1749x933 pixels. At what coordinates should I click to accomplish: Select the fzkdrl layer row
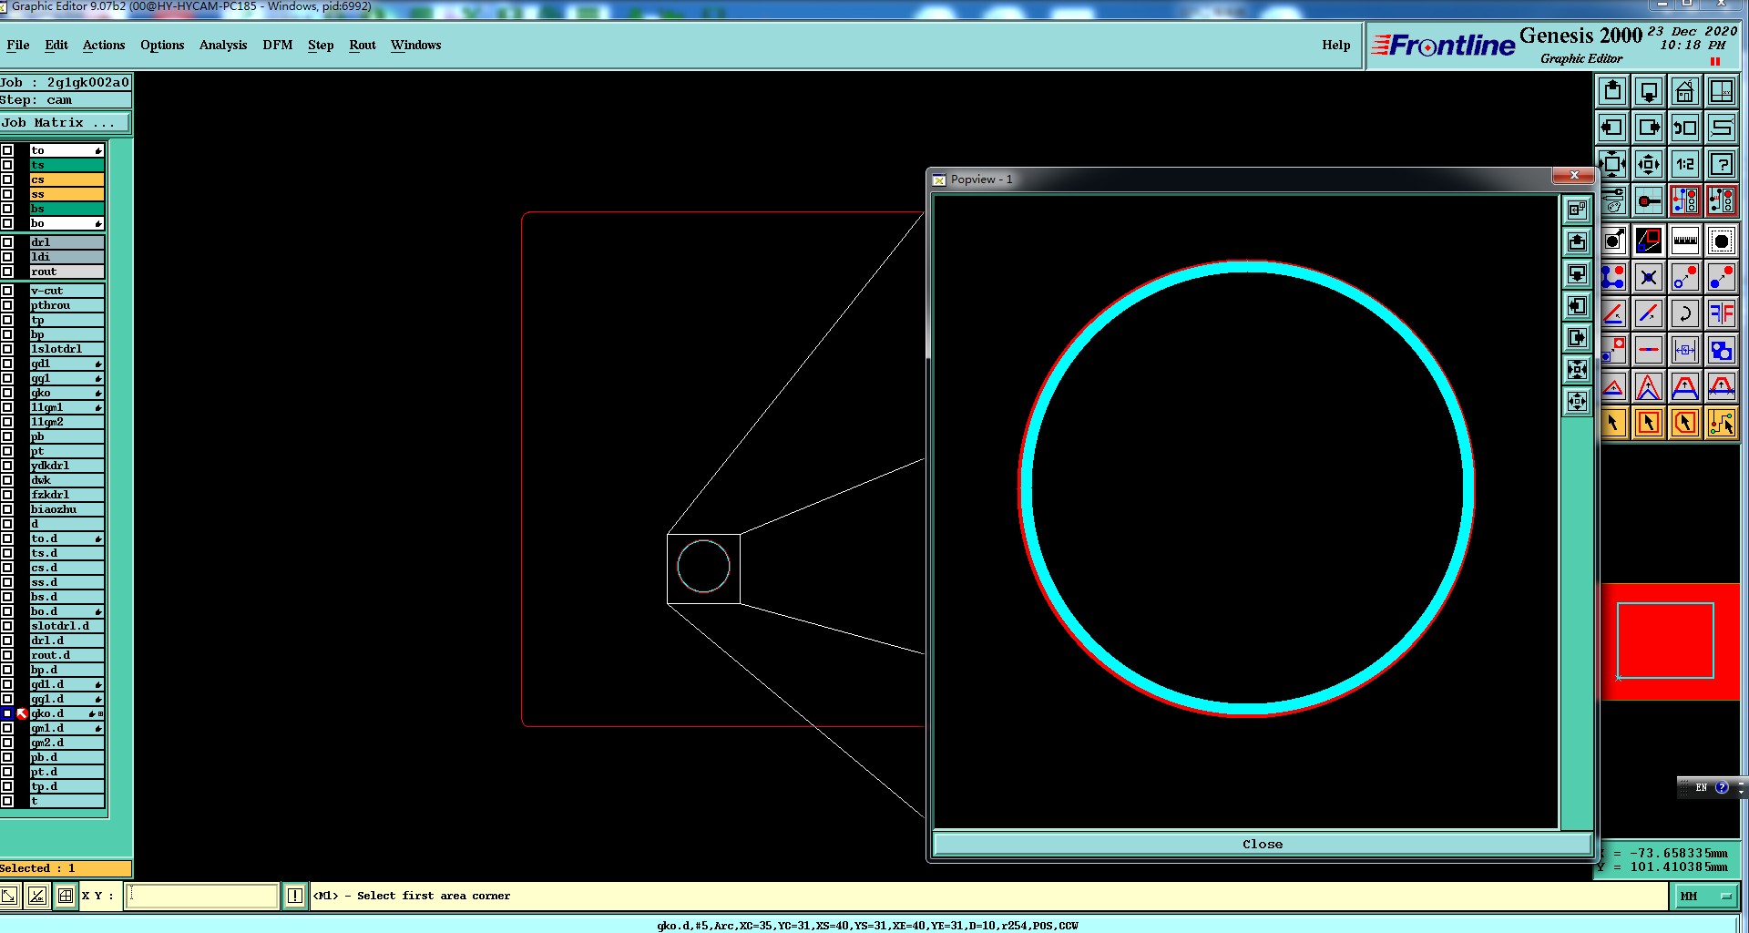pos(66,495)
